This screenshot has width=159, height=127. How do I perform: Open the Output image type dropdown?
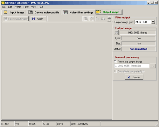(153, 22)
